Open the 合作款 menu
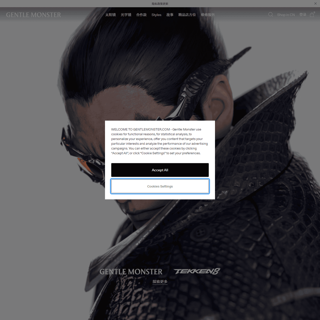 141,15
